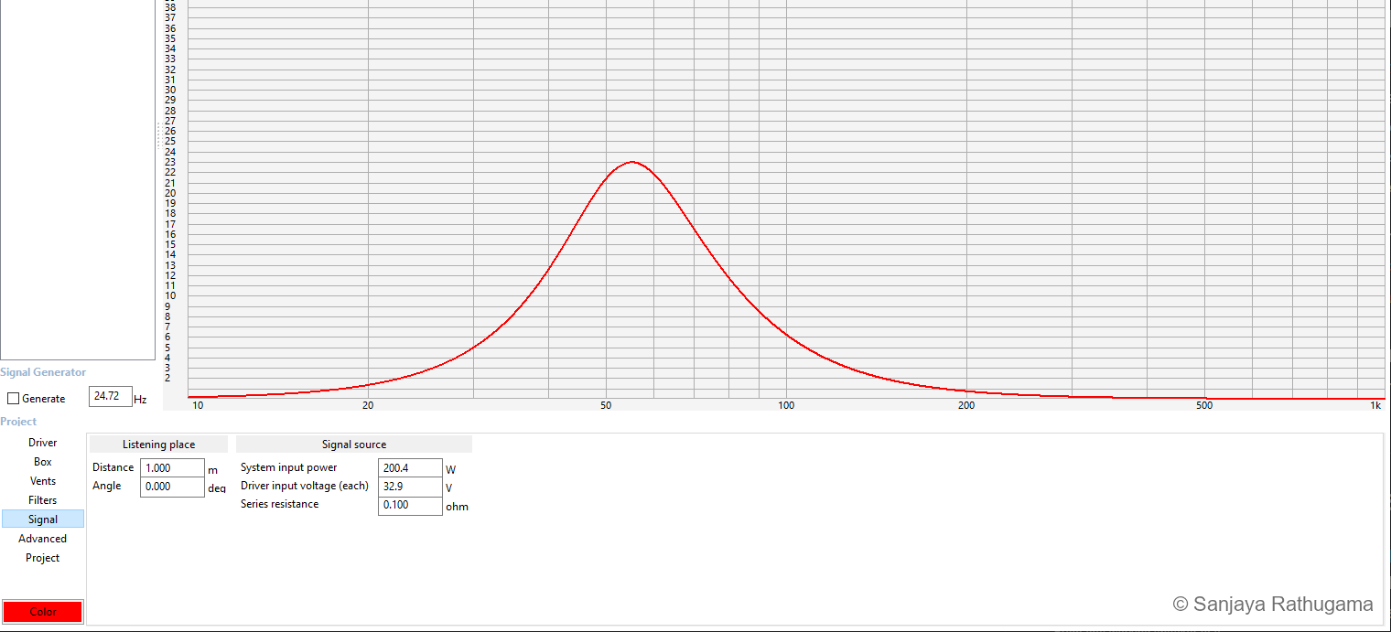Click the Signal Generator section label

(43, 372)
